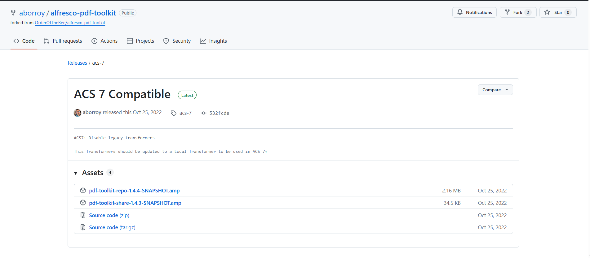Image resolution: width=590 pixels, height=258 pixels.
Task: Click the fork icon beside aborroy repository name
Action: (13, 13)
